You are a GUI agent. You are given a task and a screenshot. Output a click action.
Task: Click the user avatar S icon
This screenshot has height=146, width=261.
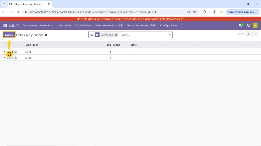pyautogui.click(x=255, y=25)
